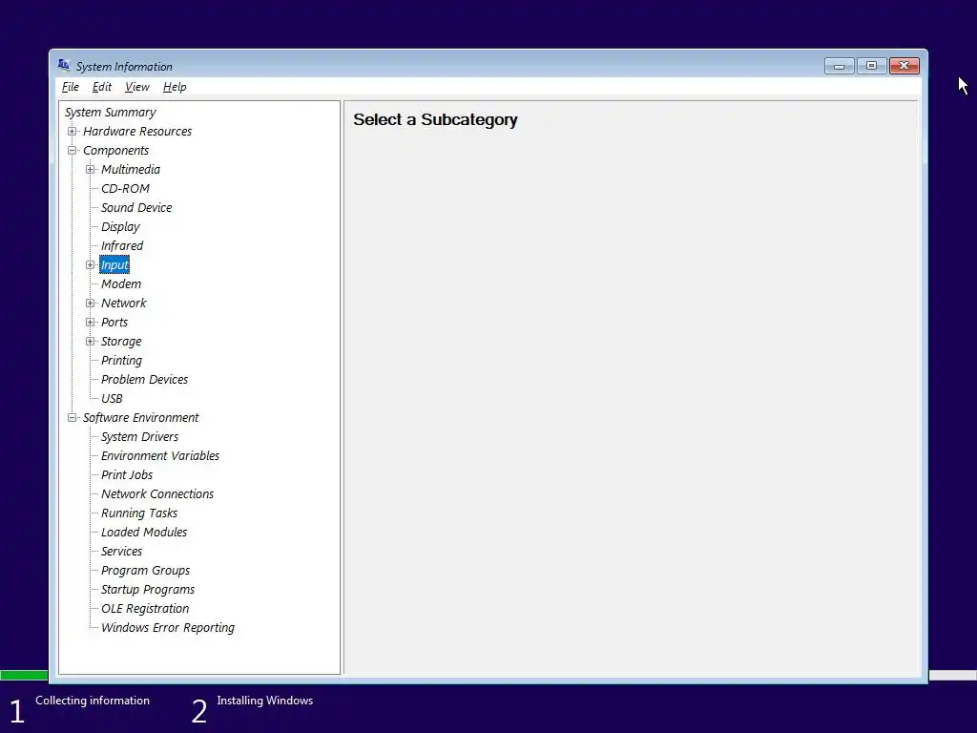Collapse the Components node

click(73, 150)
